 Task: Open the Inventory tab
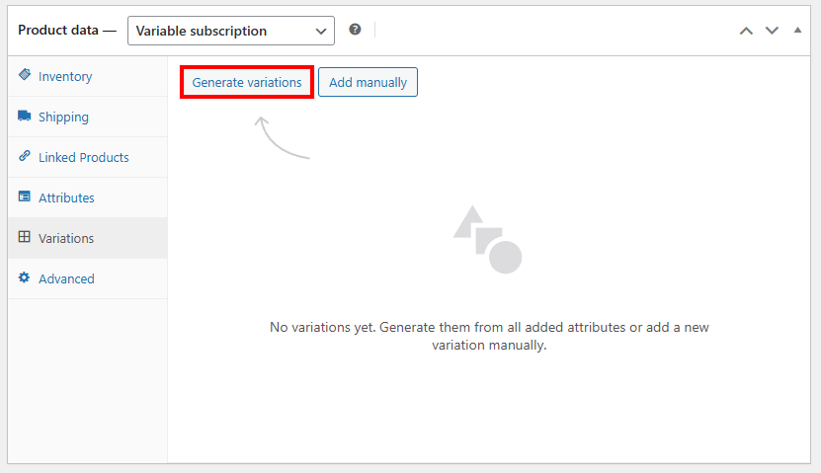[x=65, y=76]
